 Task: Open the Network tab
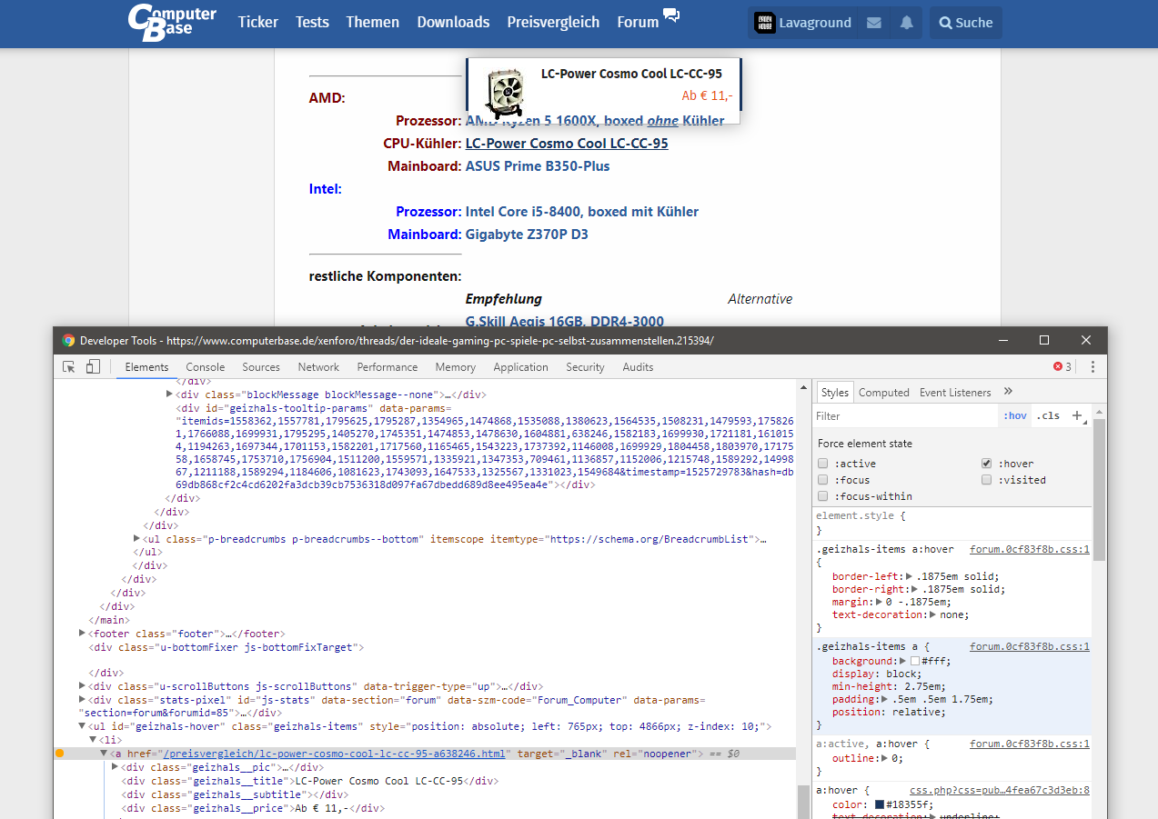318,367
